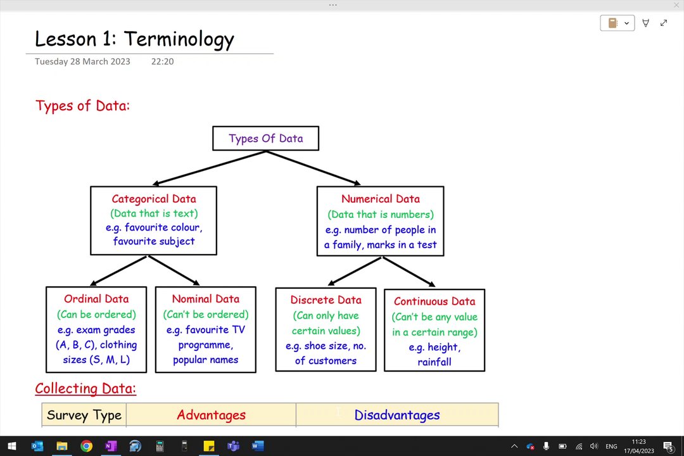Click the page time 22:20
The image size is (684, 456).
coord(162,61)
